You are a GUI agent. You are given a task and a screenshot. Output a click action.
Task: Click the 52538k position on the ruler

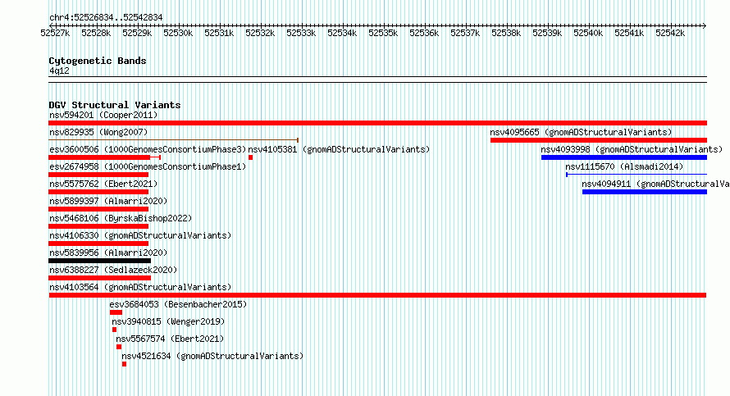tap(506, 33)
